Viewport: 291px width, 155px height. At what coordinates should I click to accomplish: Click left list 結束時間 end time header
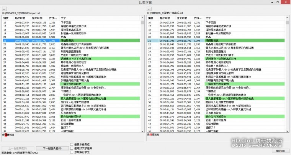point(39,18)
